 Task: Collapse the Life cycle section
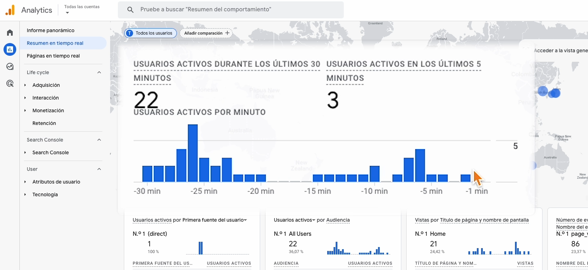click(99, 72)
